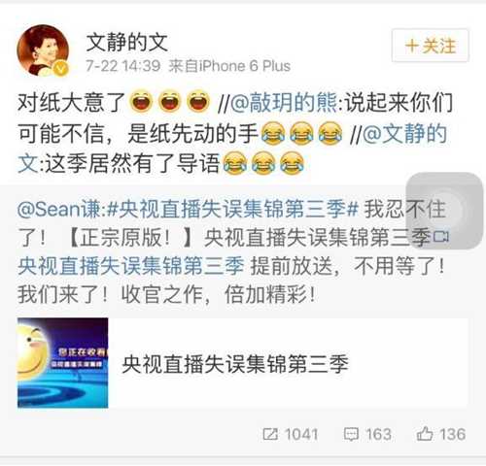Click the timestamp 7-22 14:39

pyautogui.click(x=123, y=66)
